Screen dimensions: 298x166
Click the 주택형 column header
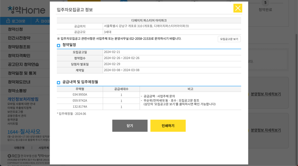pos(80,89)
